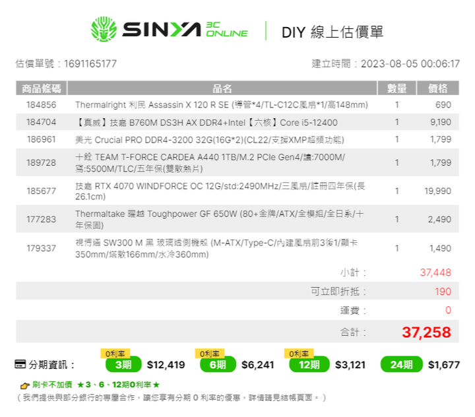Click the 6-period amount $6,241
This screenshot has width=475, height=417.
tap(258, 365)
